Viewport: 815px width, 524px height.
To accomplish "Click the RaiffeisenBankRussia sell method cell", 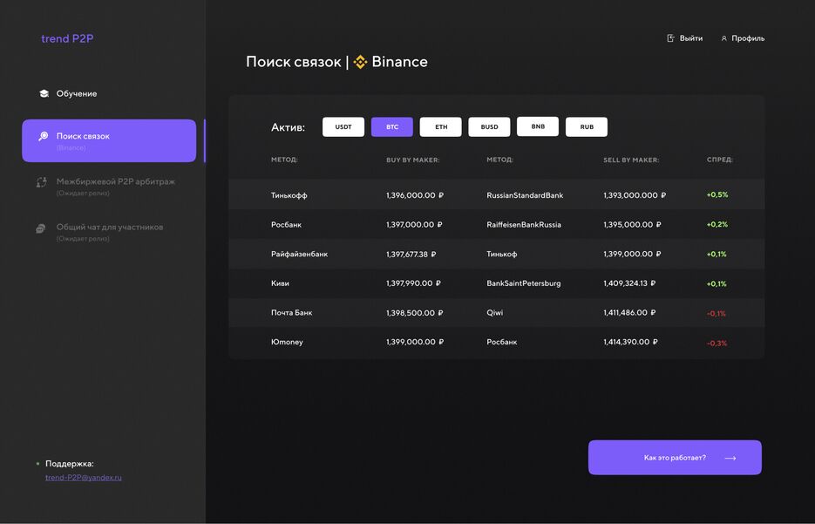I will click(x=524, y=225).
